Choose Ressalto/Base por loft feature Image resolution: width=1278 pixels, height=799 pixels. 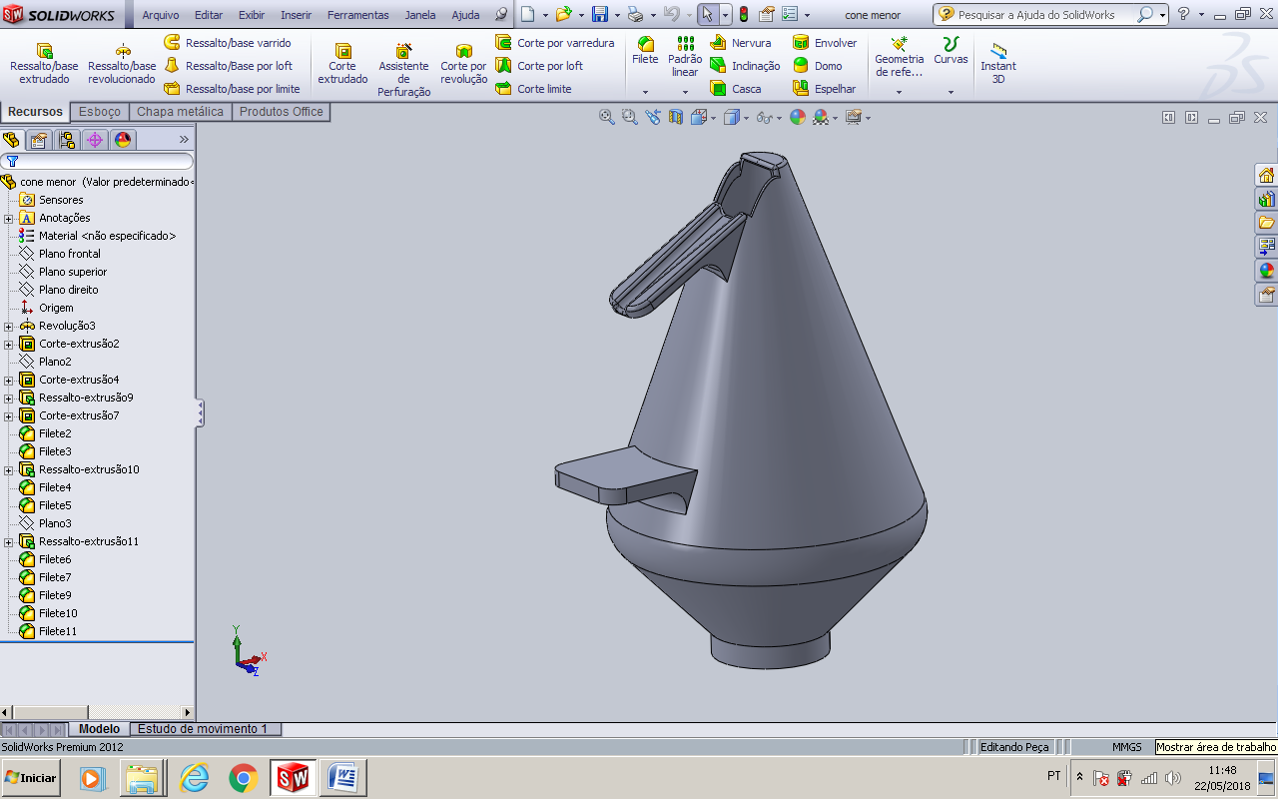(x=228, y=66)
